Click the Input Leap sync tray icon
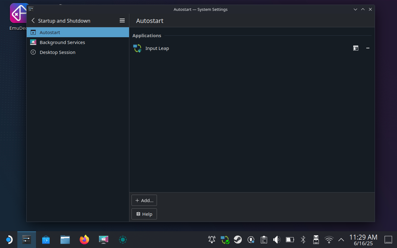Image resolution: width=397 pixels, height=248 pixels. (225, 240)
